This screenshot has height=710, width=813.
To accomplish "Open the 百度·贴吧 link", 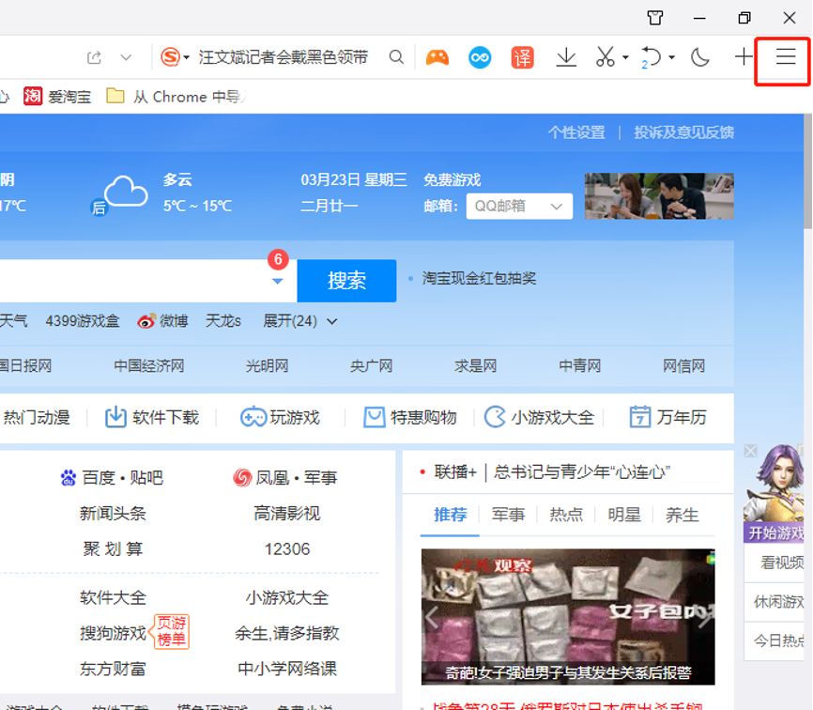I will [112, 478].
